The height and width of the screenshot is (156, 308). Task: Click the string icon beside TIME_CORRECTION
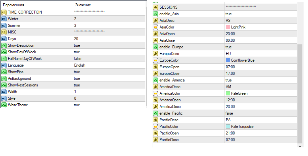(4, 12)
